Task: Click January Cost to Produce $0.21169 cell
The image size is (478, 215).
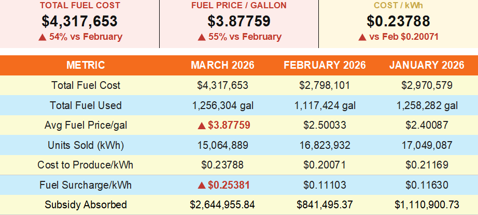Action: pos(427,165)
